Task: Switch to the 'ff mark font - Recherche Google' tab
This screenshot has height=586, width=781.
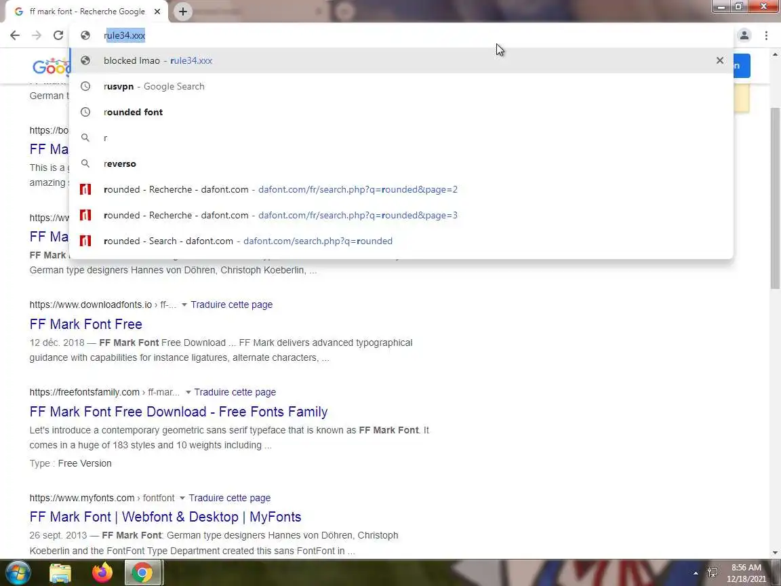Action: (x=87, y=12)
